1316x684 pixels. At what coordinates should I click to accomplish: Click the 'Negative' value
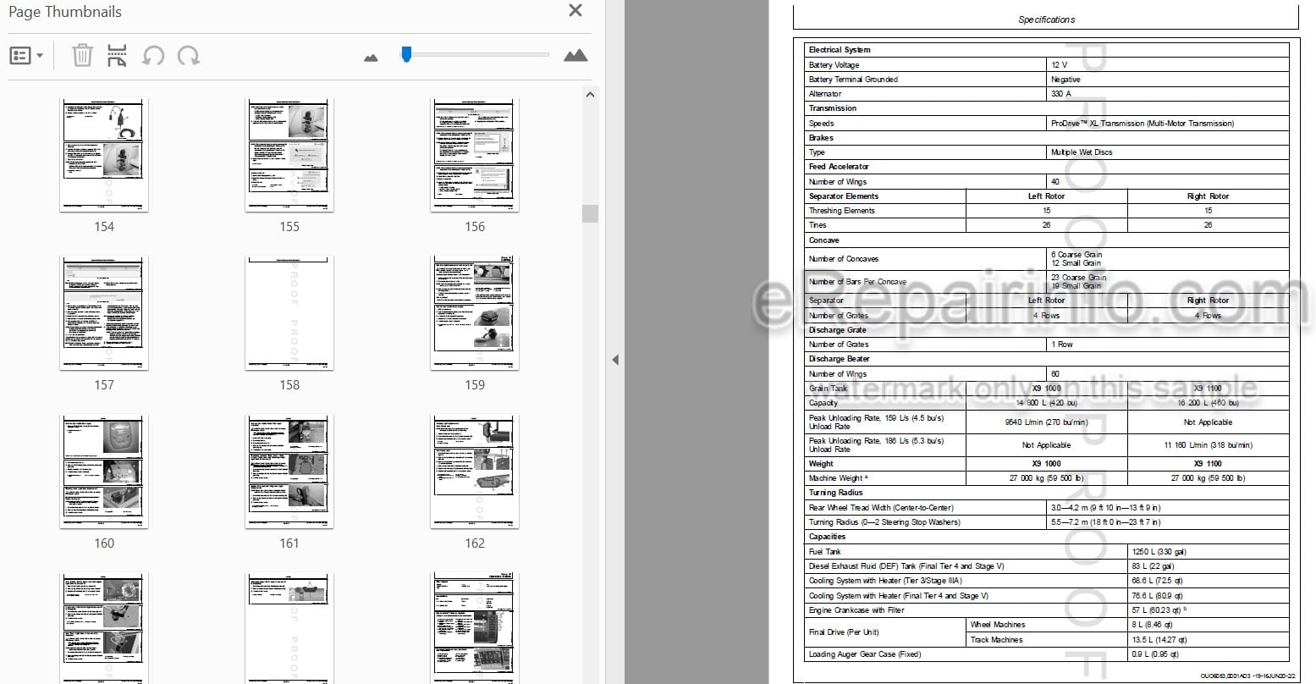point(1065,80)
